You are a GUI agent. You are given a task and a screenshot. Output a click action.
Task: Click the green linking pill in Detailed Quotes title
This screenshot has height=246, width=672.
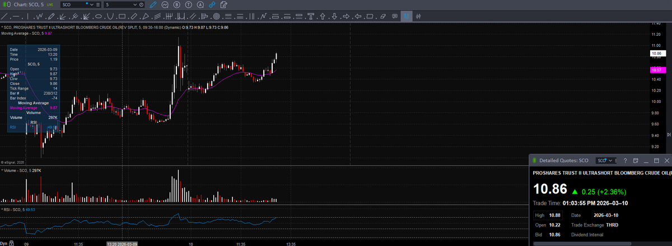click(x=535, y=160)
